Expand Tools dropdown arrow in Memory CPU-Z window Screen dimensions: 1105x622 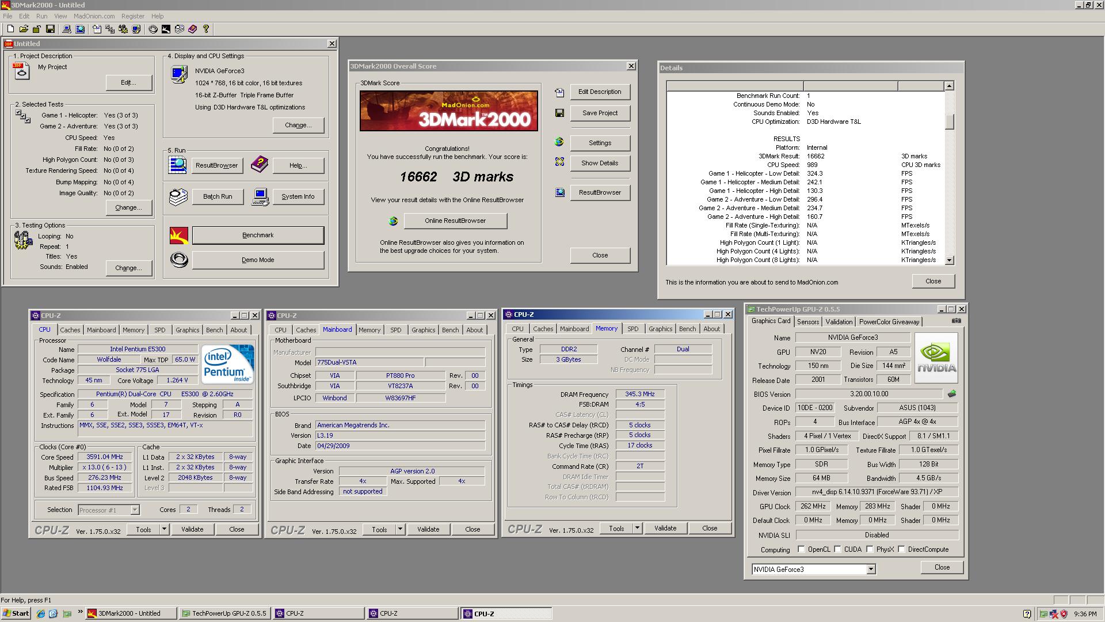[x=637, y=528]
